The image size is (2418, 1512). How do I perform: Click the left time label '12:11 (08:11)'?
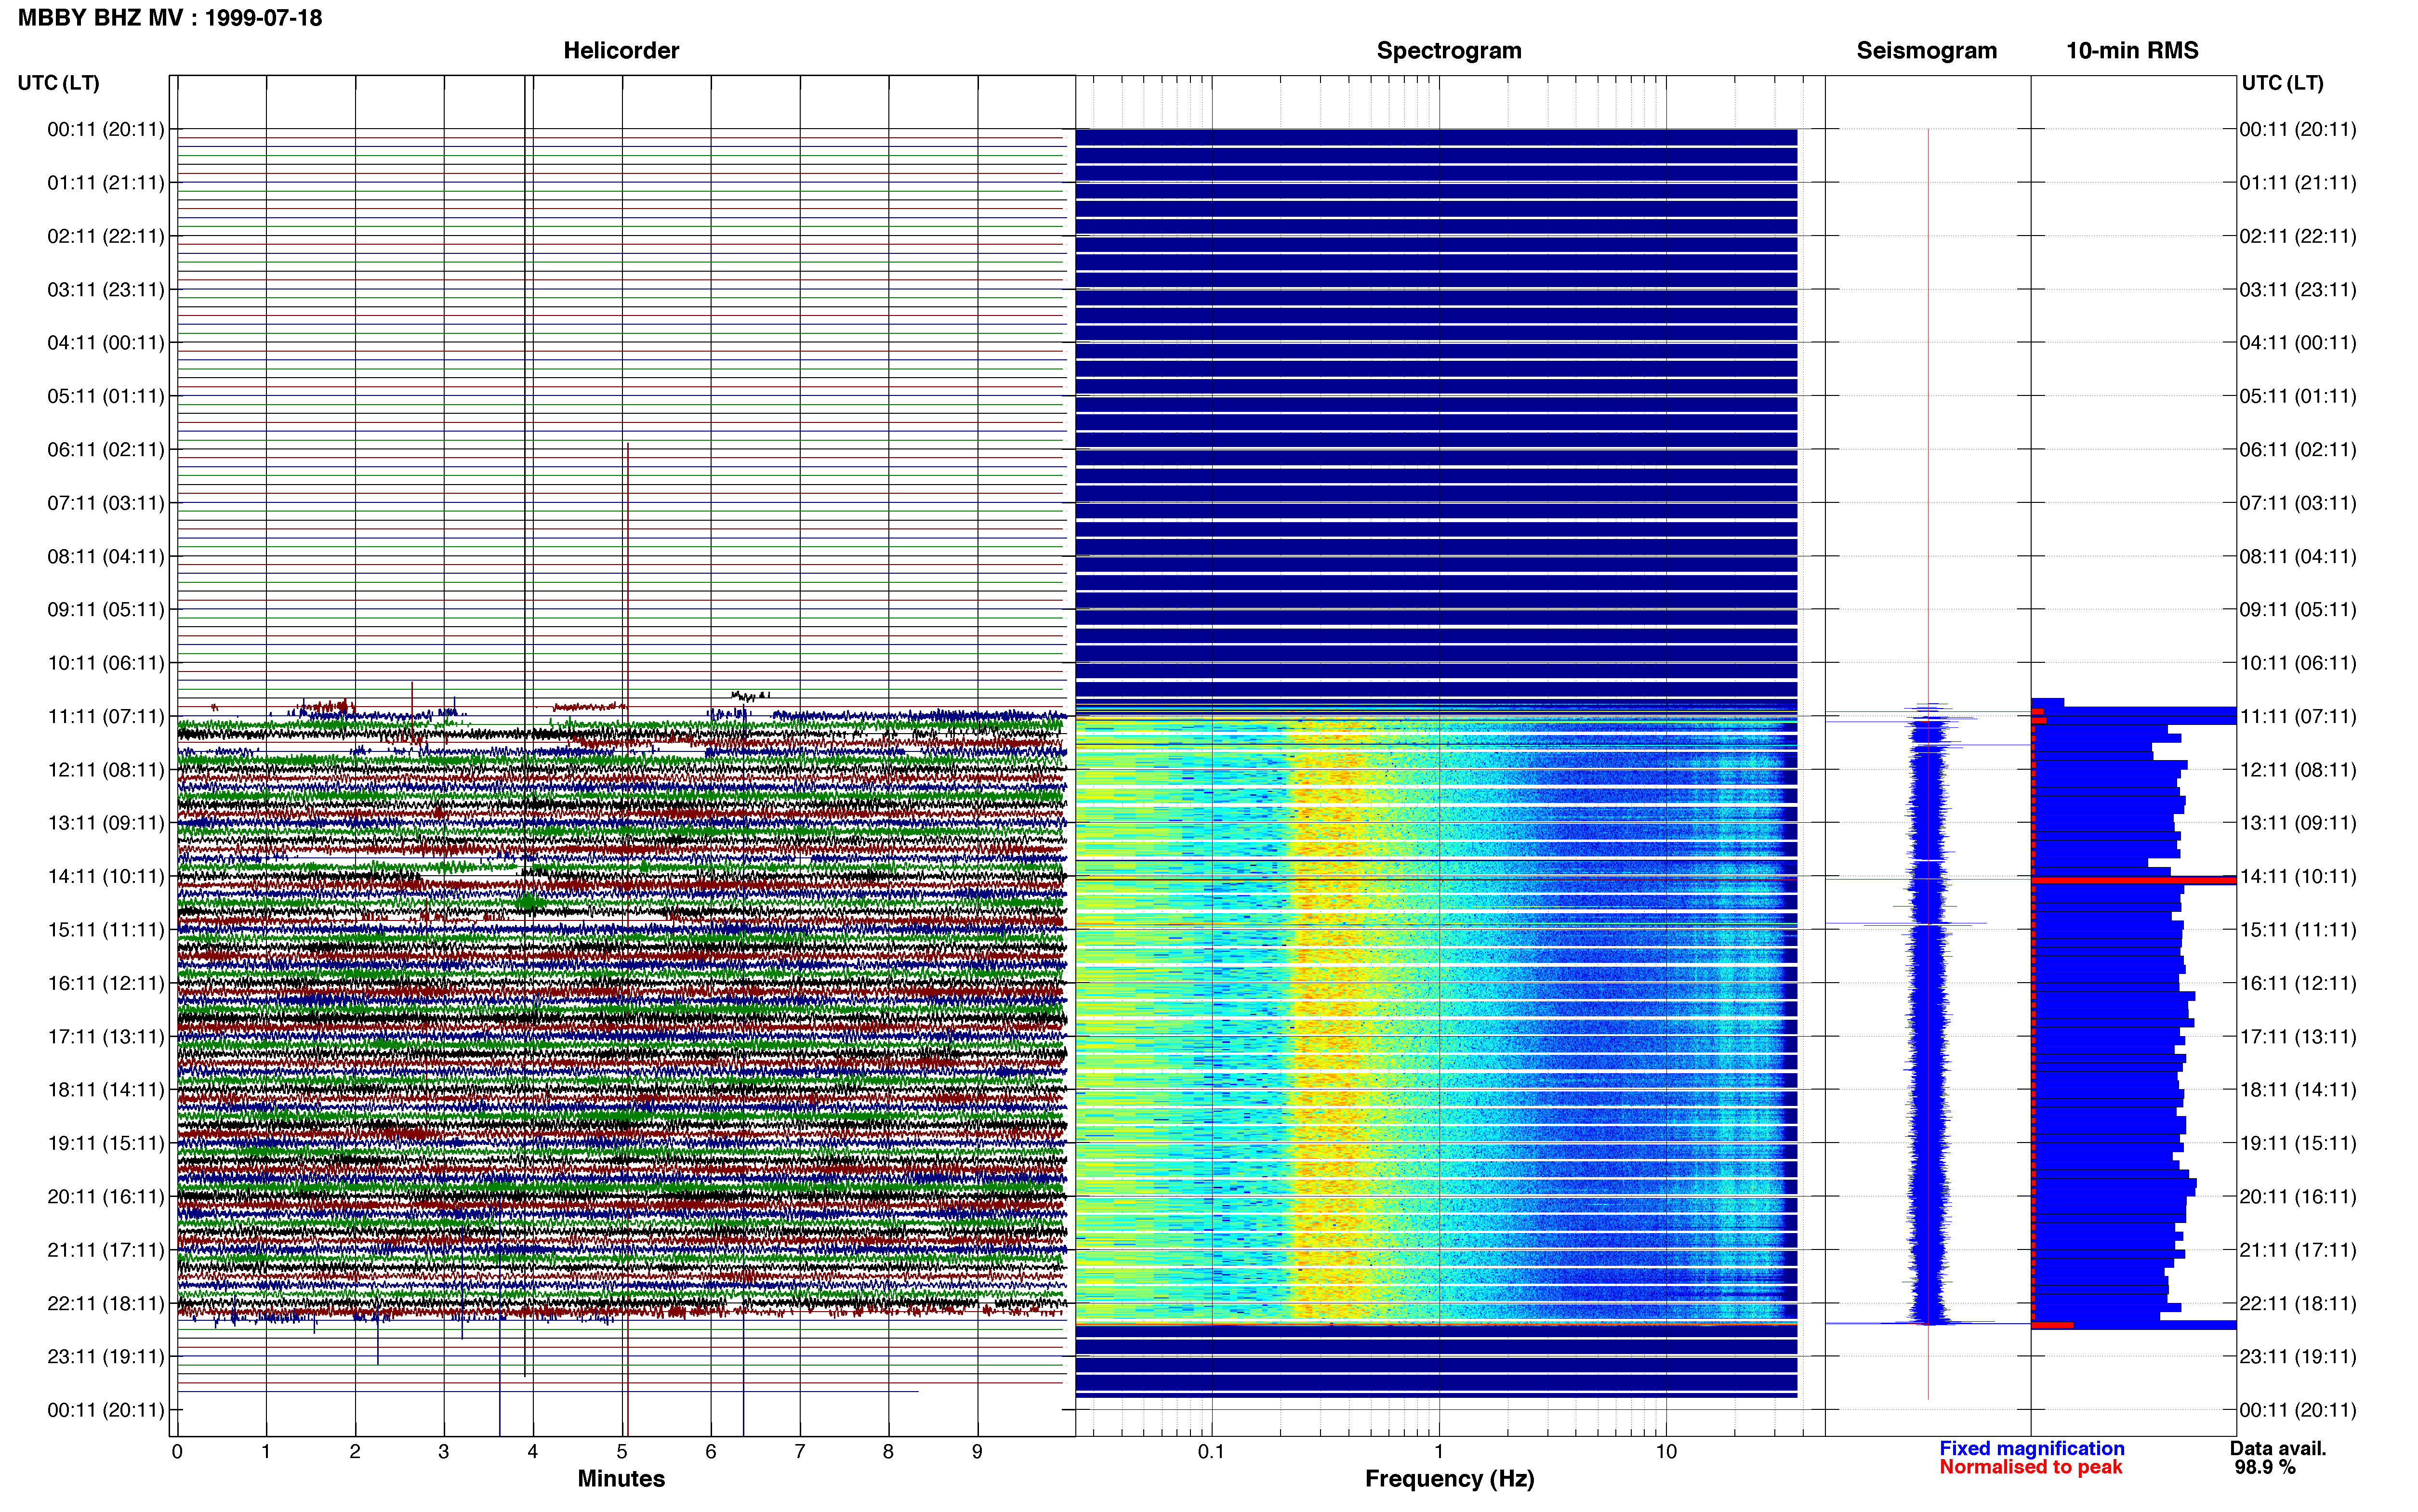106,770
